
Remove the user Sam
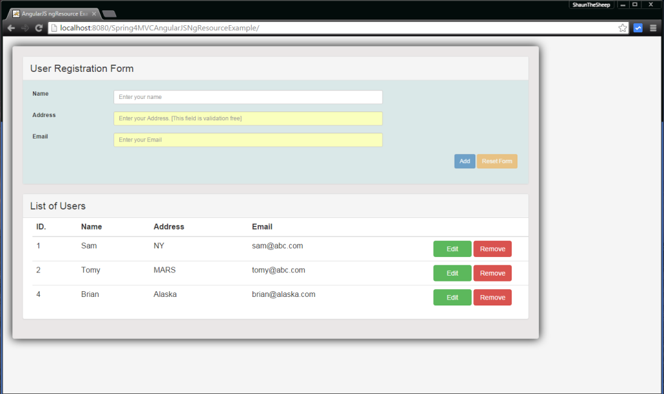492,248
